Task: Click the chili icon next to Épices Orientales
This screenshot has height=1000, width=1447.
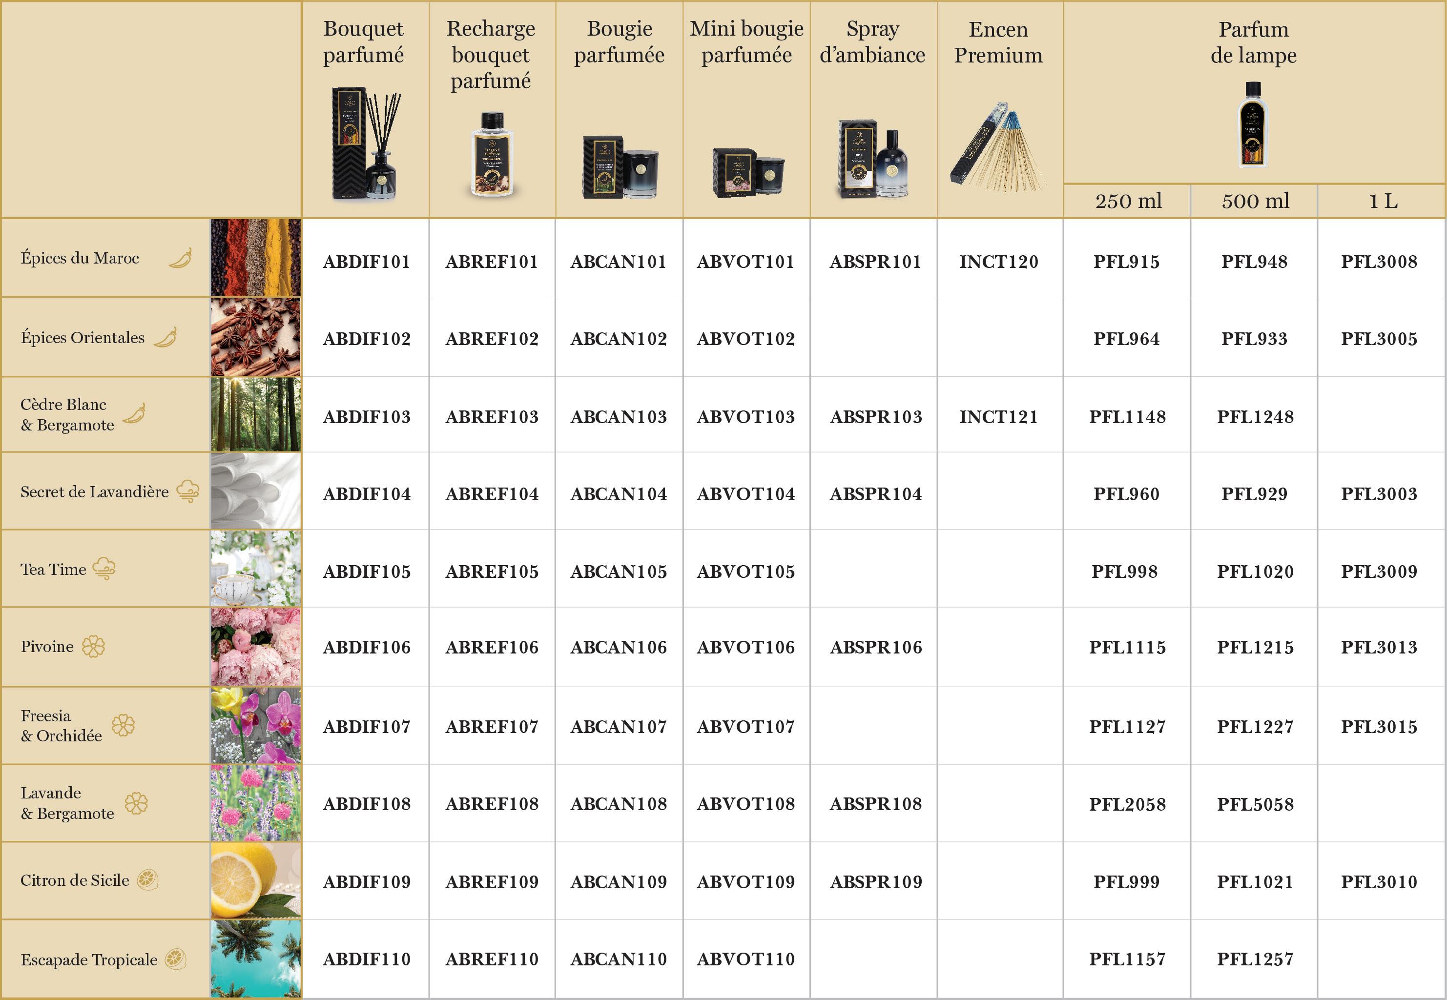Action: 165,338
